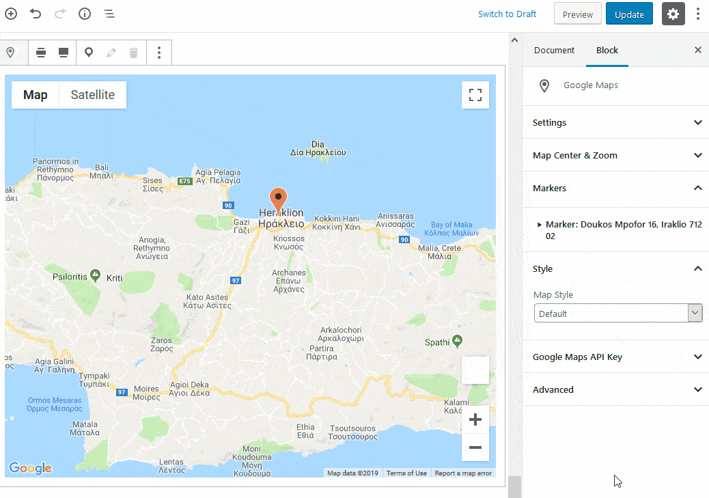
Task: Select wide width alignment icon
Action: click(x=41, y=53)
